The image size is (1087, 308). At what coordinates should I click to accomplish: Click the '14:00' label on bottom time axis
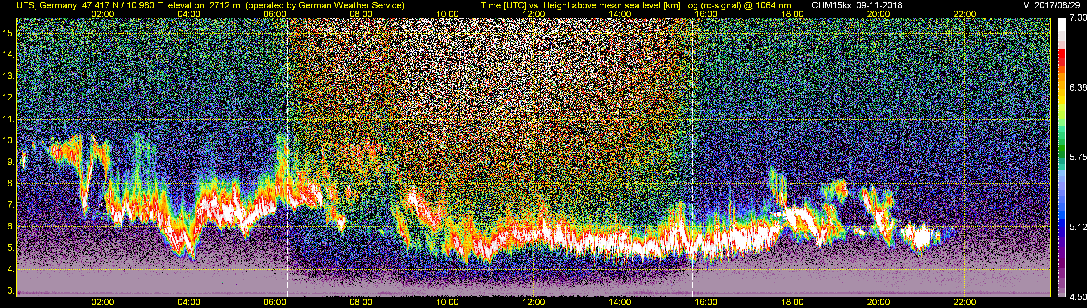tap(620, 302)
